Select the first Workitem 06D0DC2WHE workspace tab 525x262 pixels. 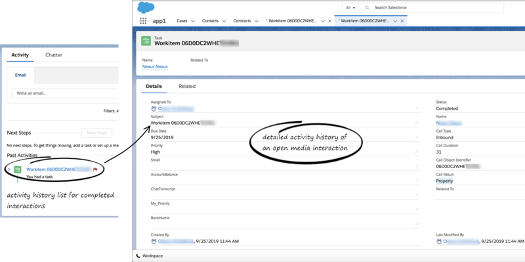coord(291,21)
